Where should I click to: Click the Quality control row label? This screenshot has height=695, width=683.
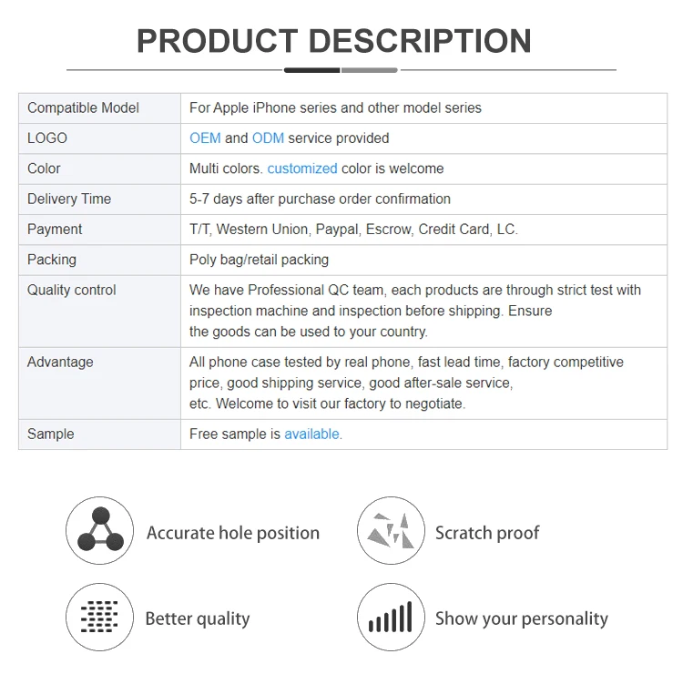(x=72, y=290)
